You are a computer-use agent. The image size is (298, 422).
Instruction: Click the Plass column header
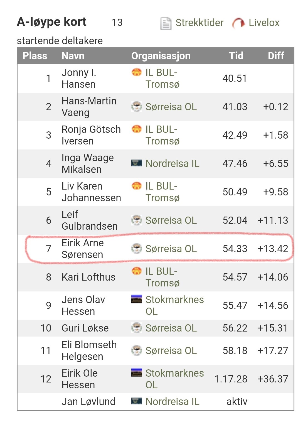tap(35, 56)
